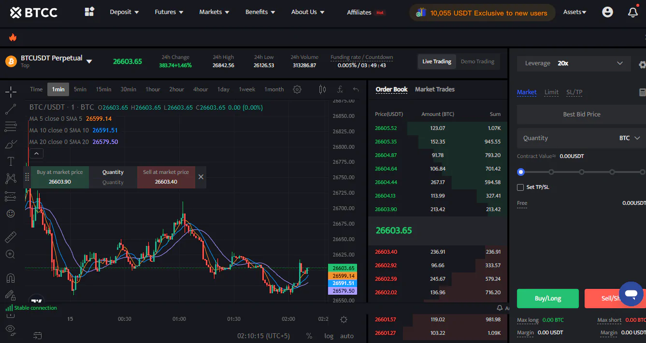The width and height of the screenshot is (646, 343).
Task: Click the quick trade Quantity input
Action: (x=113, y=182)
